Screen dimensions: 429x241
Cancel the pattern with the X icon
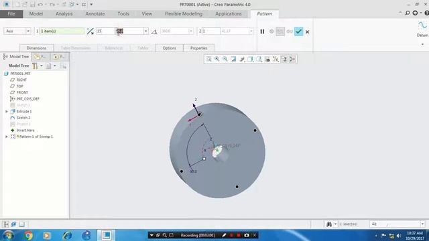point(307,31)
